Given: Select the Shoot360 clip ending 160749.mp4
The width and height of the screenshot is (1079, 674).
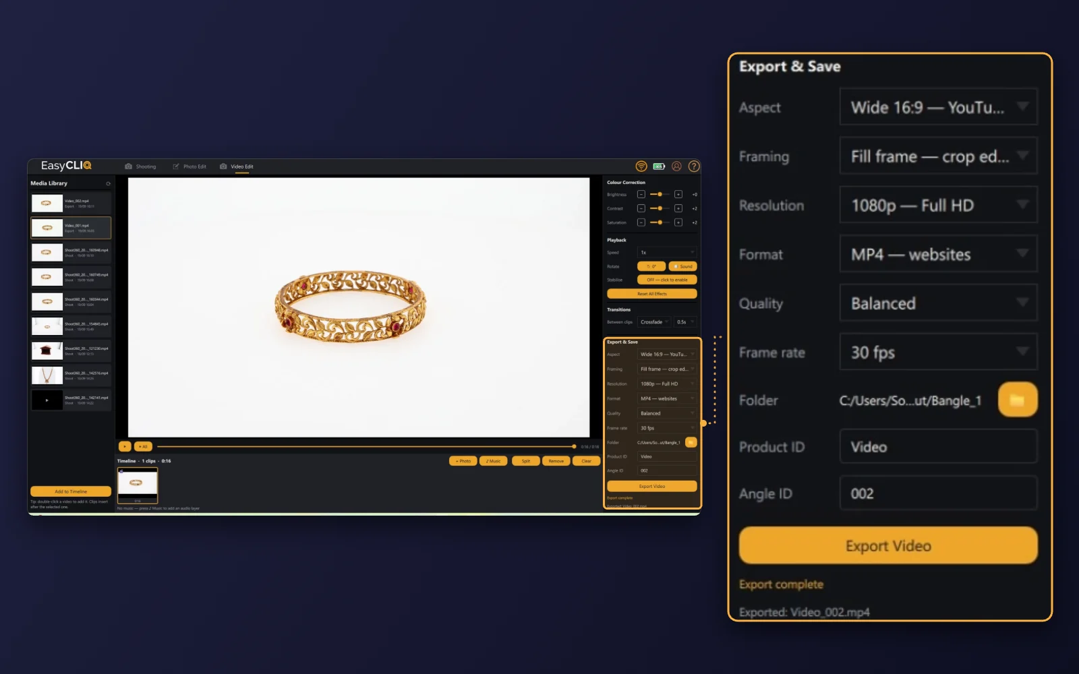Looking at the screenshot, I should tap(71, 277).
